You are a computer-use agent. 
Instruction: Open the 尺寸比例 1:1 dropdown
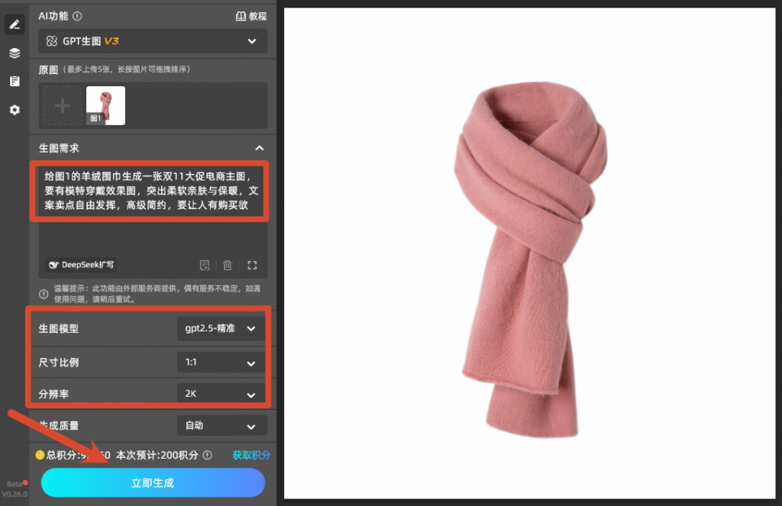[x=221, y=363]
